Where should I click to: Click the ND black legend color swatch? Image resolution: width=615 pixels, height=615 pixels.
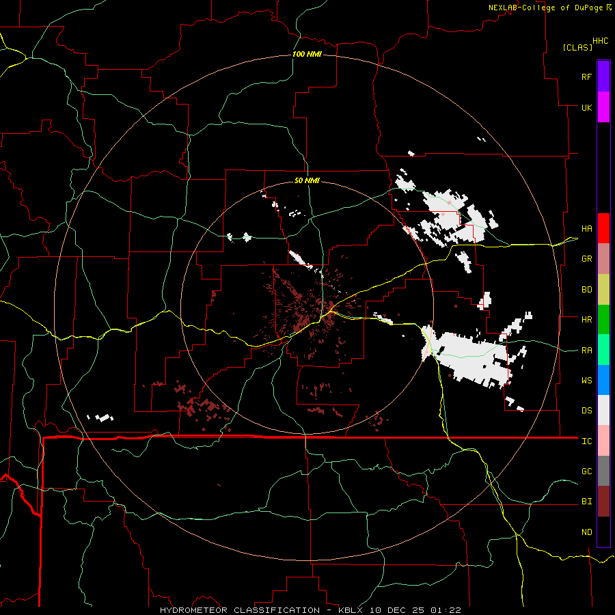[x=603, y=532]
